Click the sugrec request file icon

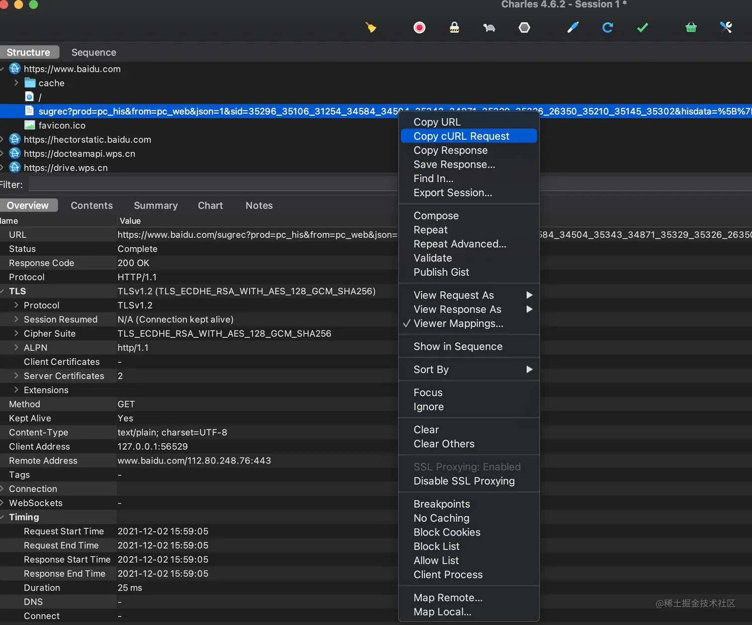pos(29,111)
